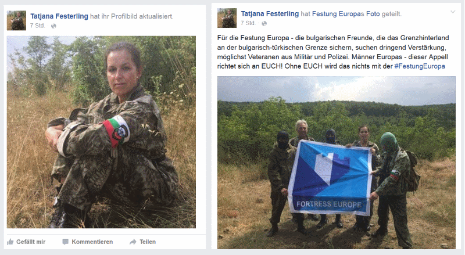Click the globe privacy icon in right post
465x255 pixels.
[264, 23]
